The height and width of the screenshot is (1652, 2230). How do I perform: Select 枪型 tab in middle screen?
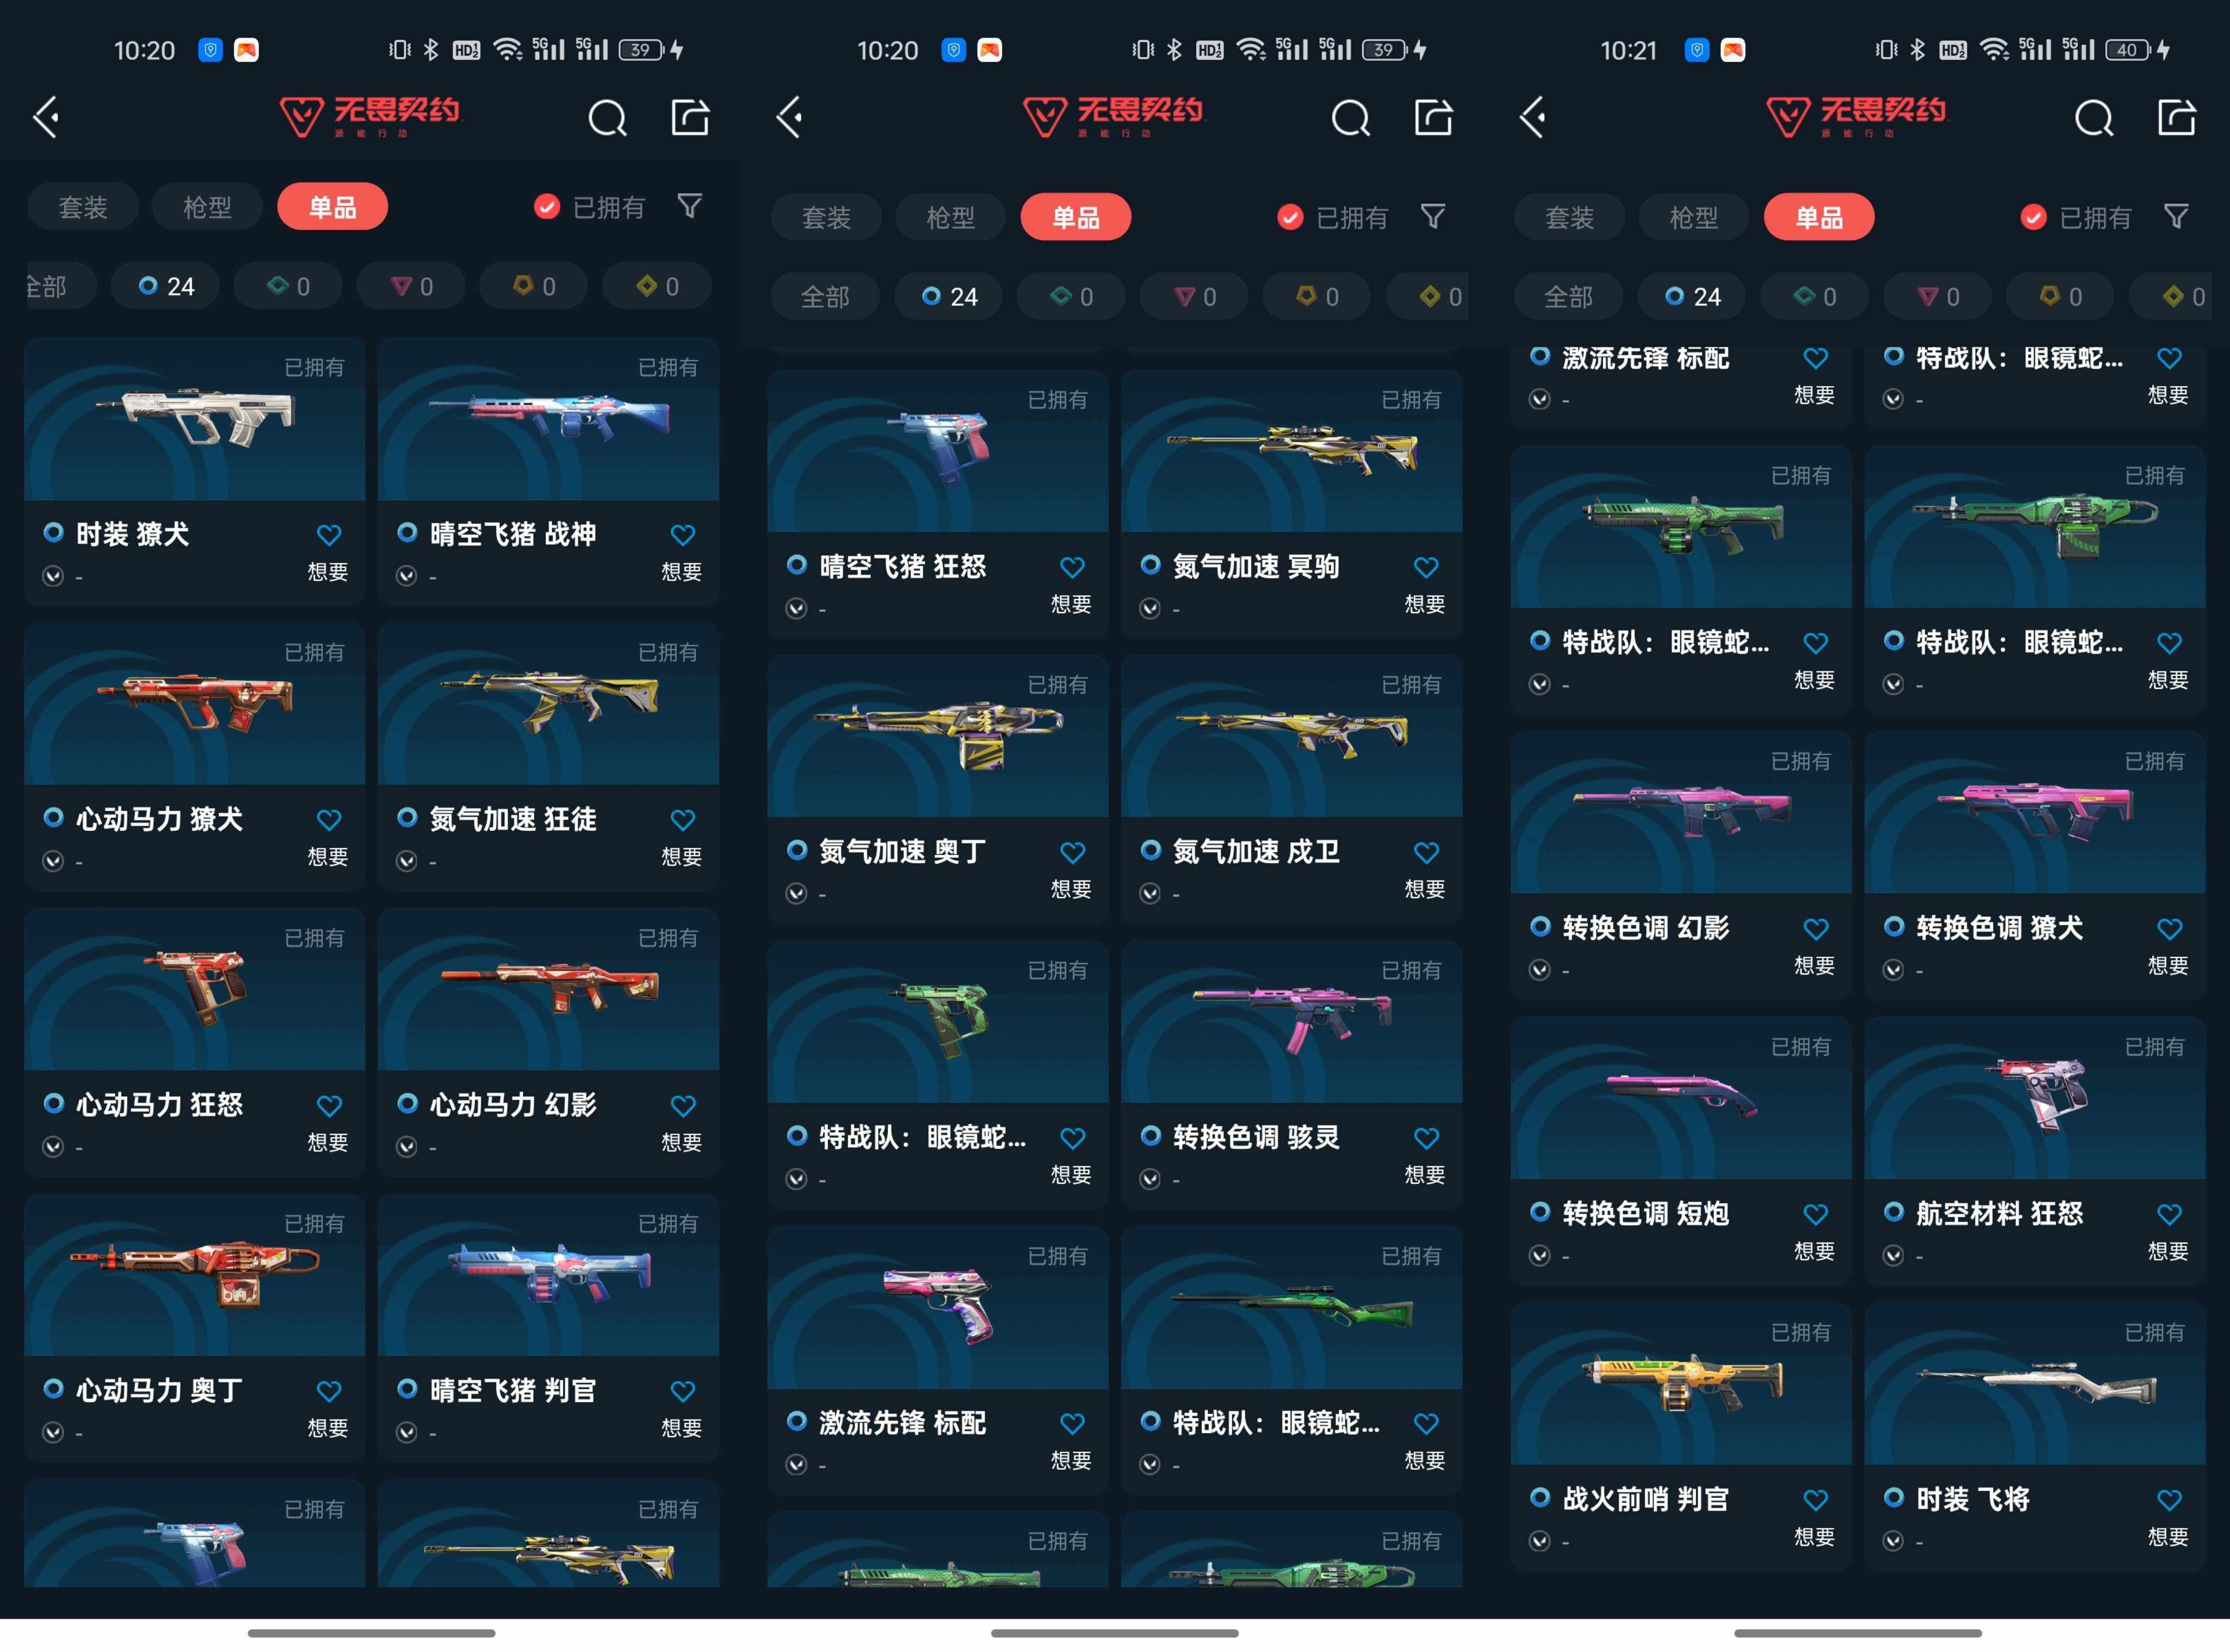click(x=950, y=217)
